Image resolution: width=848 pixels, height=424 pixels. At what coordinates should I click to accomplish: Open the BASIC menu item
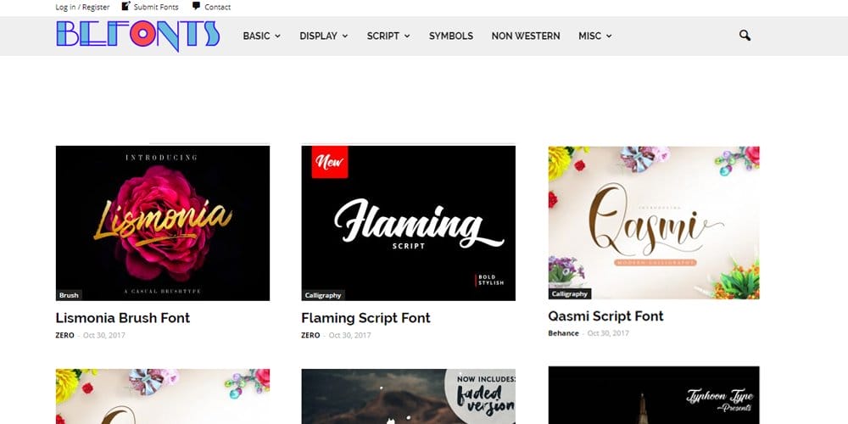[x=256, y=36]
